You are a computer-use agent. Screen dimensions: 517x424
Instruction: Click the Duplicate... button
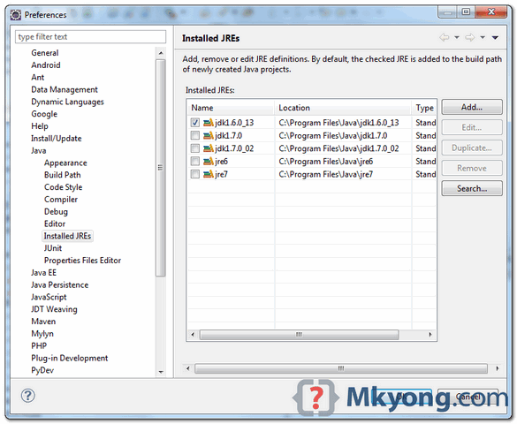[472, 148]
